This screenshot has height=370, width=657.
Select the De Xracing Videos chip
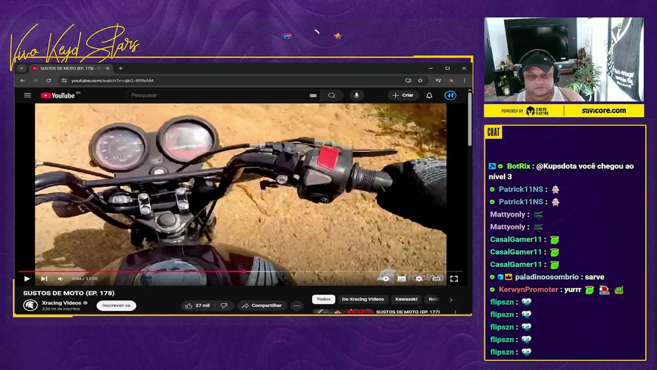pos(363,299)
